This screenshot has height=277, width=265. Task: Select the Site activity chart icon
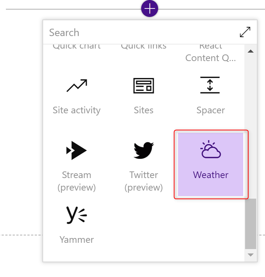(77, 85)
